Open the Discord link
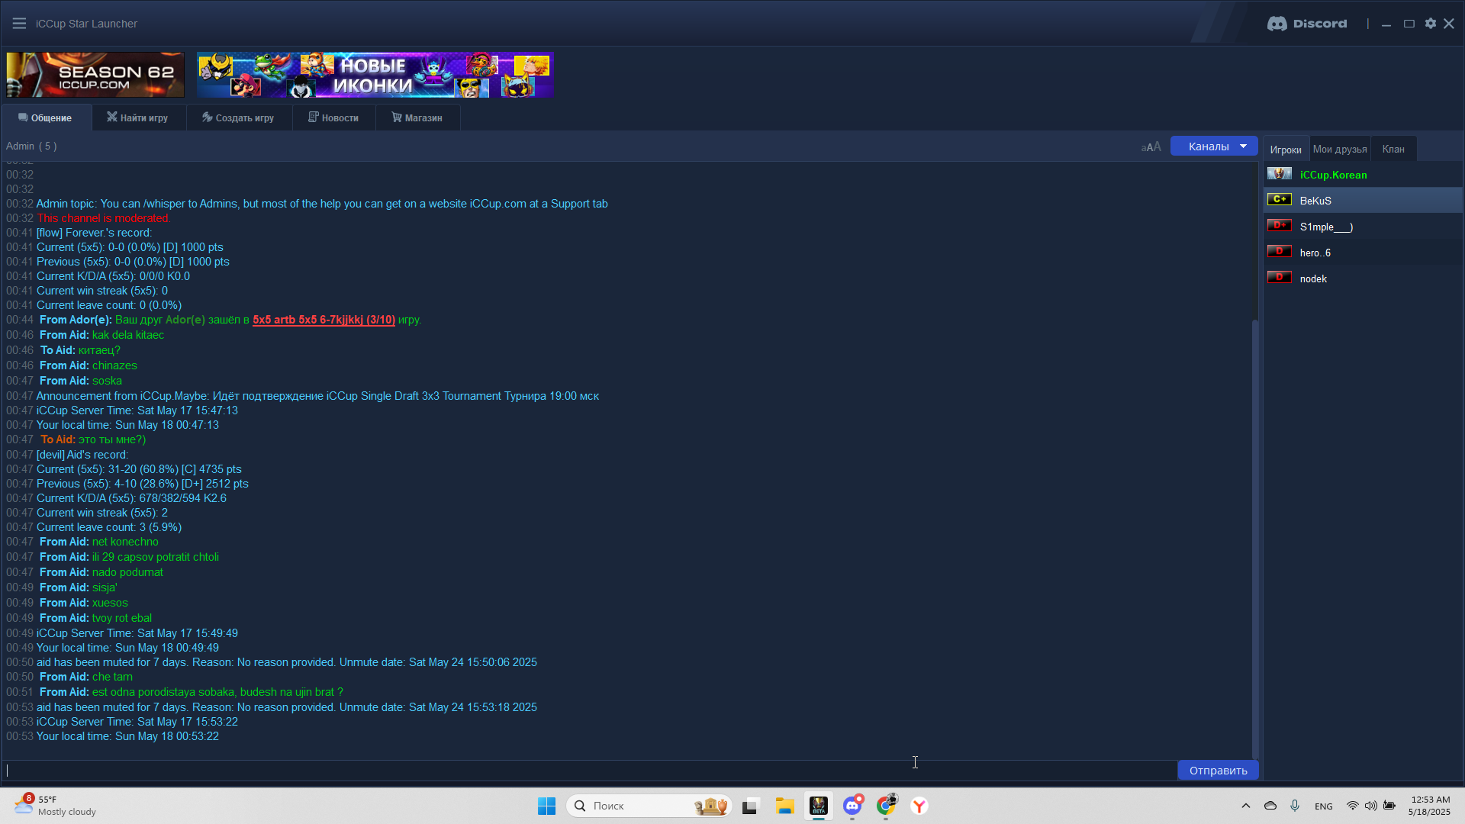This screenshot has height=824, width=1465. click(x=1307, y=24)
